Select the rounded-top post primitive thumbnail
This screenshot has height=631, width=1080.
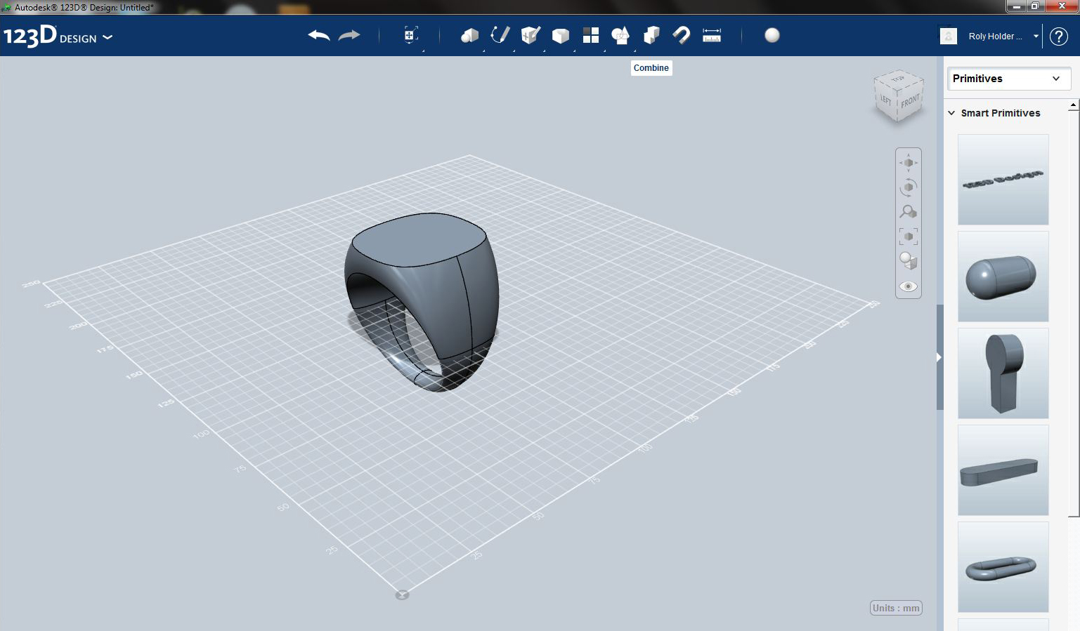1003,373
